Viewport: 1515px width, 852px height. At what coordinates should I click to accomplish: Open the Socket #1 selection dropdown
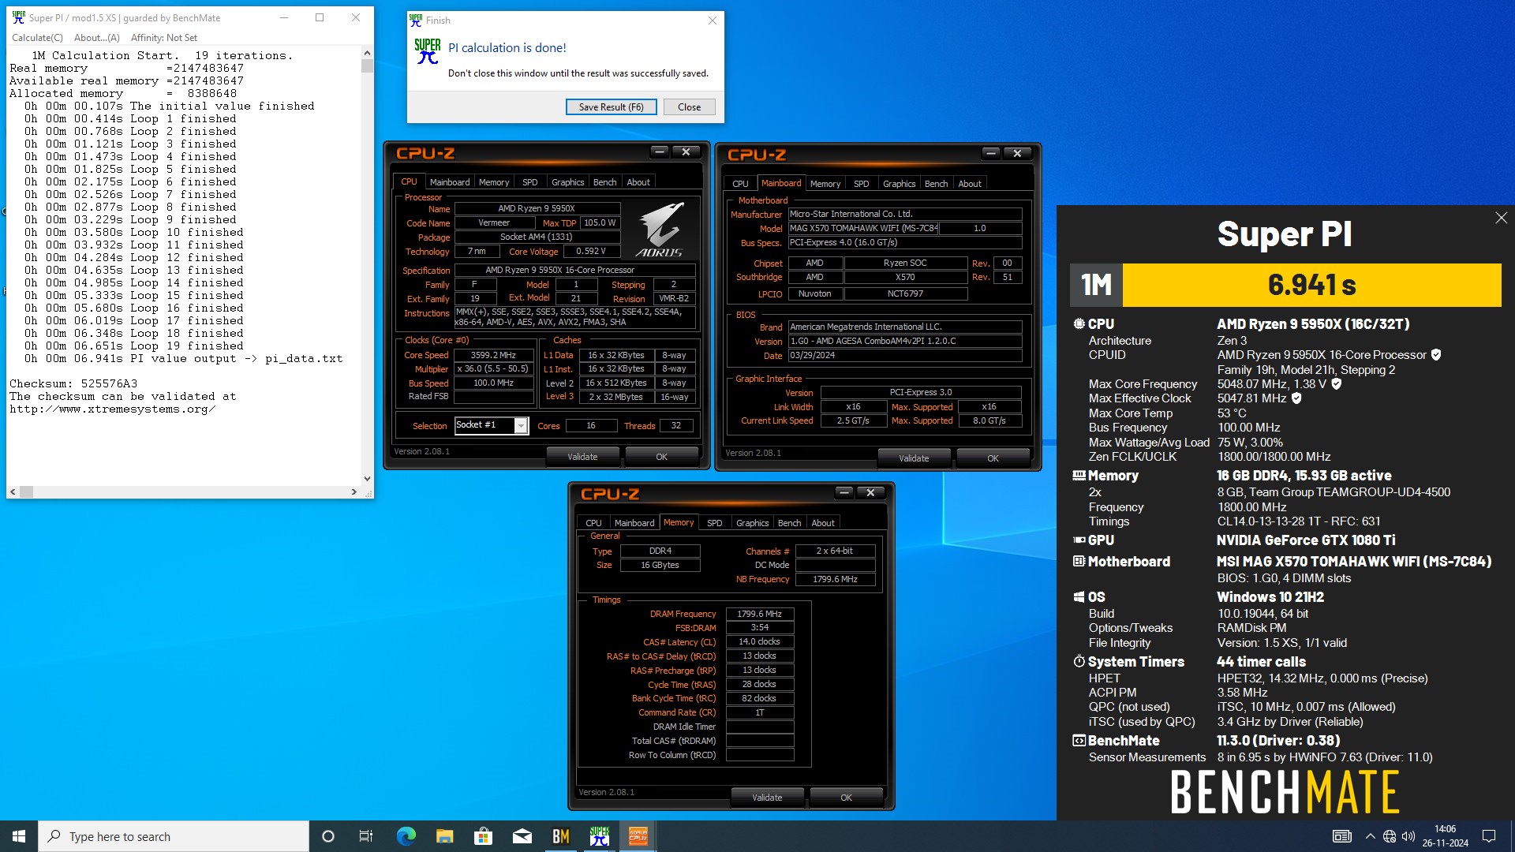(521, 426)
